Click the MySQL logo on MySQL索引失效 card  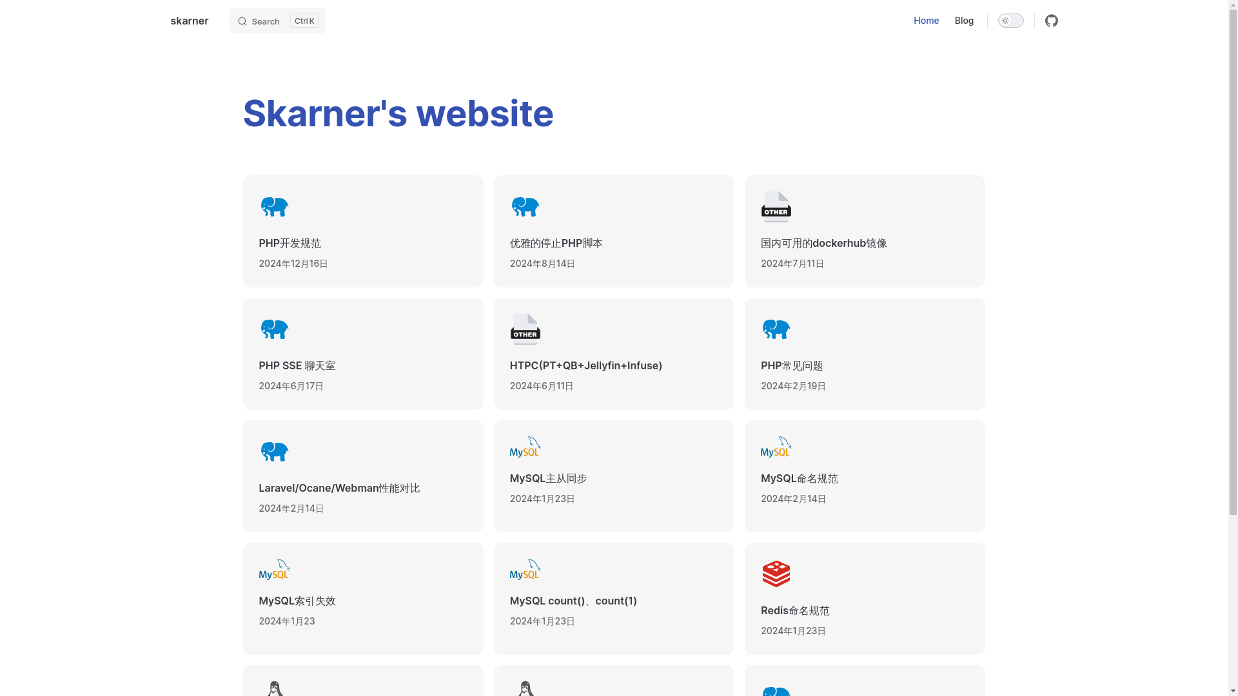pos(274,569)
